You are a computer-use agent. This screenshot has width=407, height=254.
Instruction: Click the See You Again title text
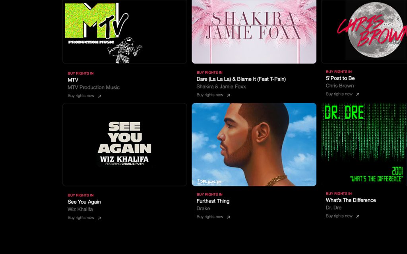click(84, 202)
